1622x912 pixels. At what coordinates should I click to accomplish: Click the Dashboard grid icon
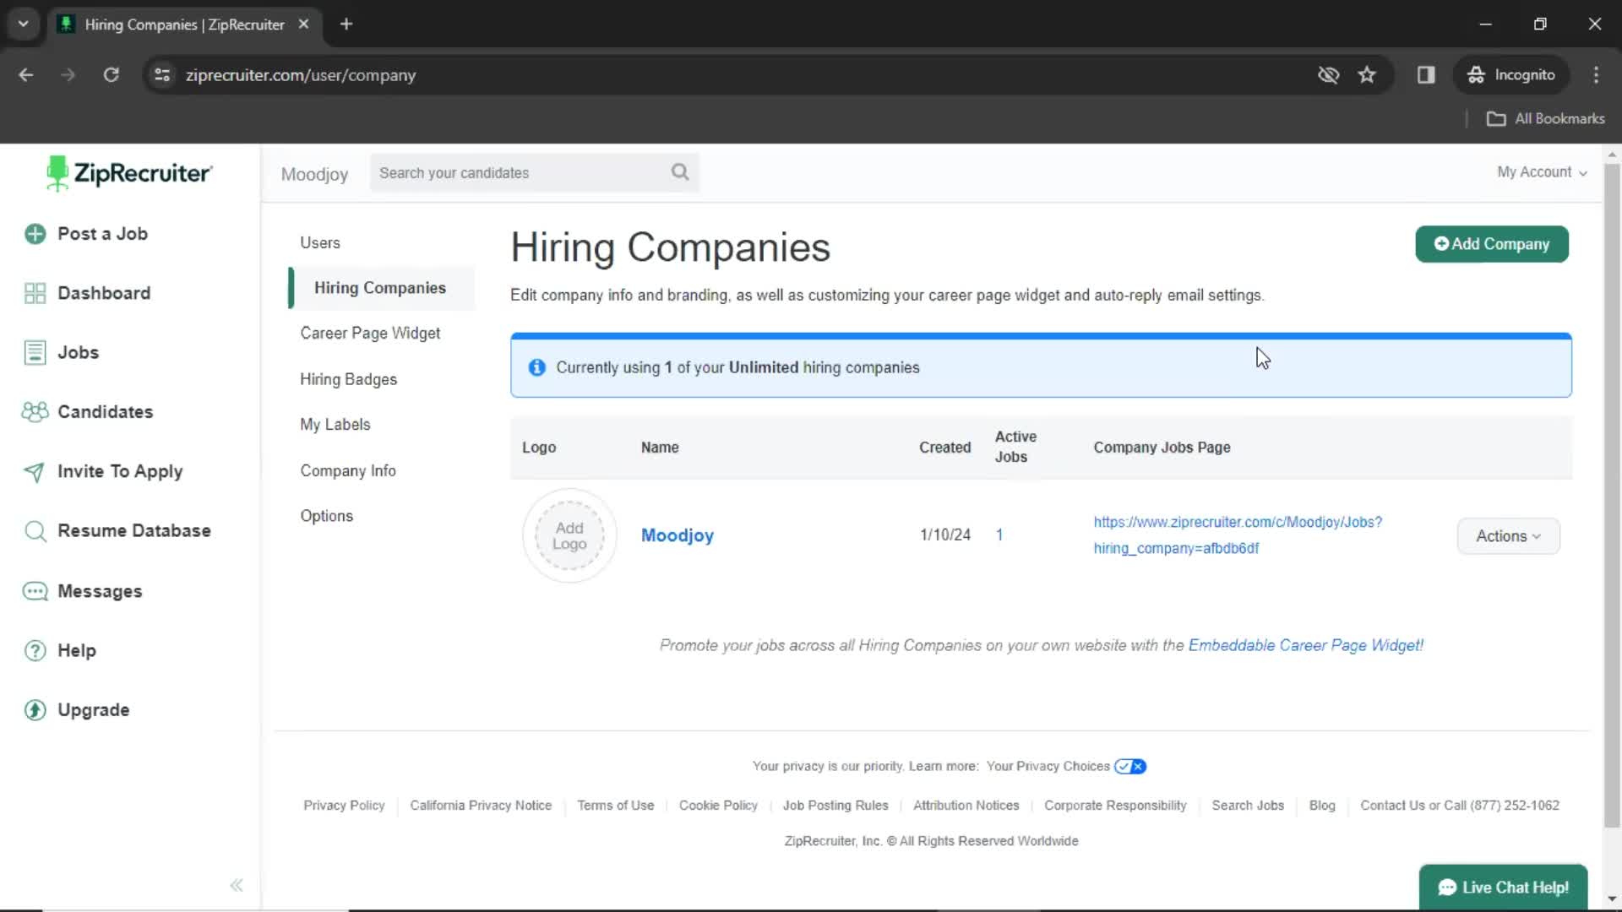[x=35, y=293]
